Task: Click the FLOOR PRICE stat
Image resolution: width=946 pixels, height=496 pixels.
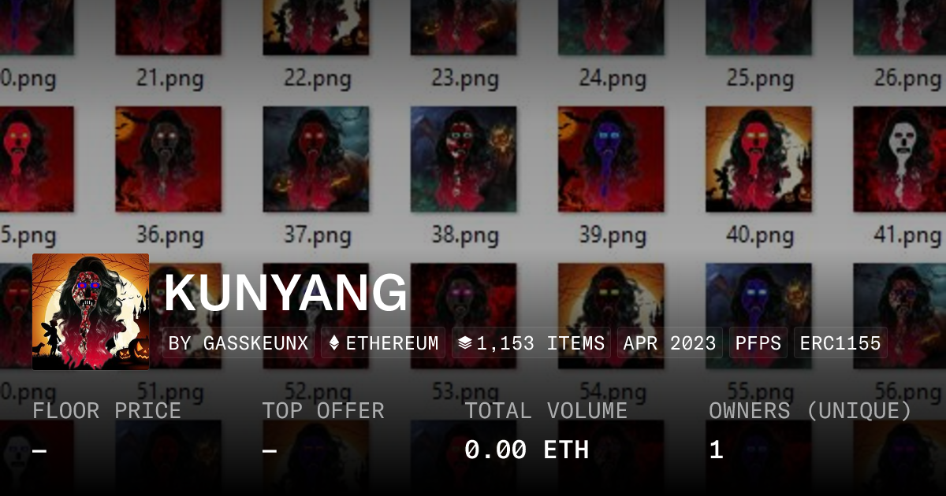Action: tap(106, 431)
